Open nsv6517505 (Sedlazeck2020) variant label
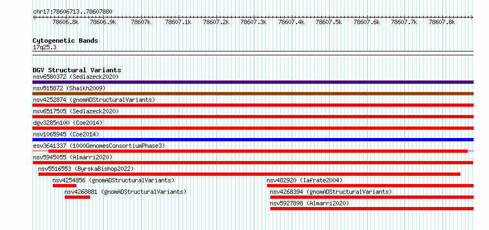 (76, 111)
